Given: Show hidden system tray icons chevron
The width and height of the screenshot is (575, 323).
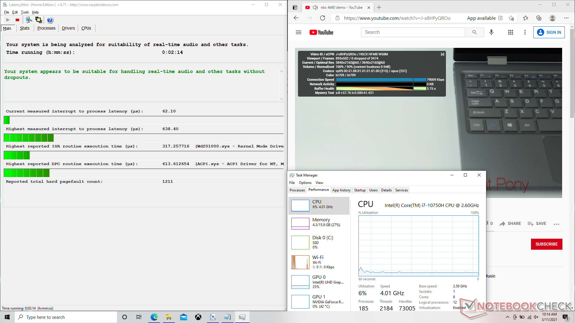Looking at the screenshot, I should 507,317.
